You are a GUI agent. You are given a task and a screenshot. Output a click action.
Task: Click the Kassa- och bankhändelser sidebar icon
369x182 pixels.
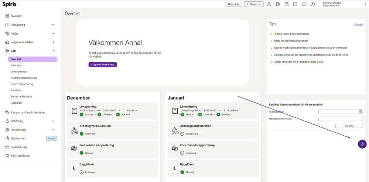point(7,113)
